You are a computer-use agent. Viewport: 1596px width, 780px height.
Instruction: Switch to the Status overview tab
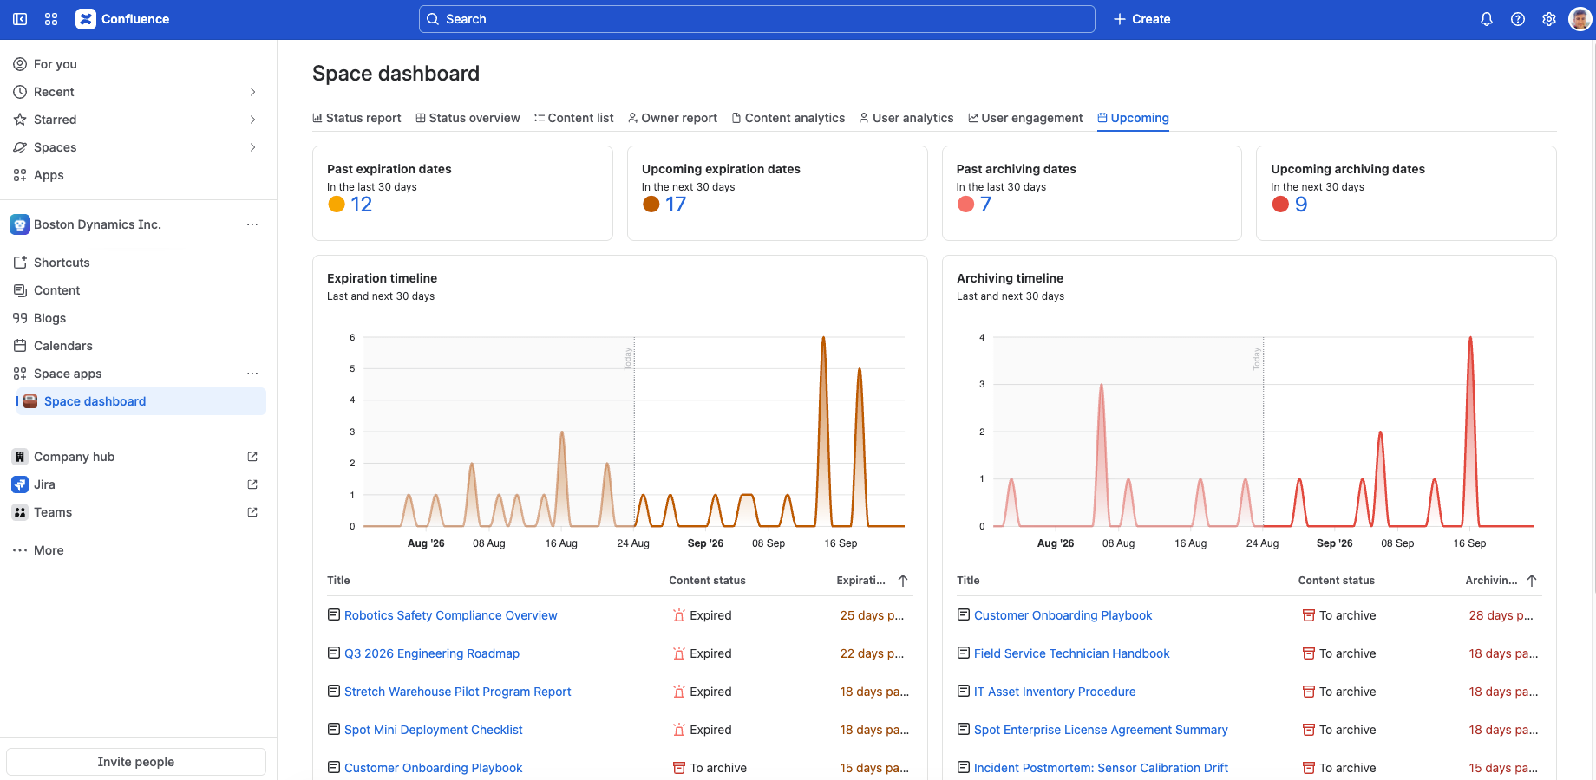click(x=468, y=118)
